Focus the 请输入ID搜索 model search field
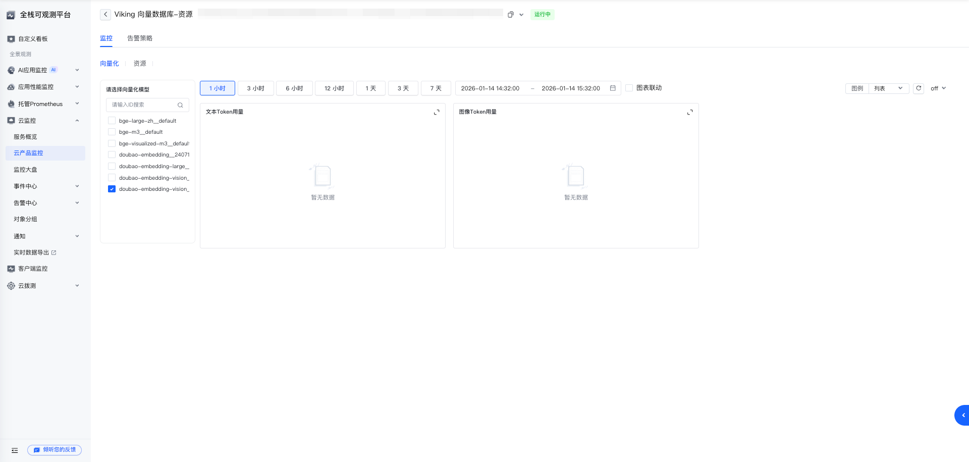 click(x=147, y=105)
